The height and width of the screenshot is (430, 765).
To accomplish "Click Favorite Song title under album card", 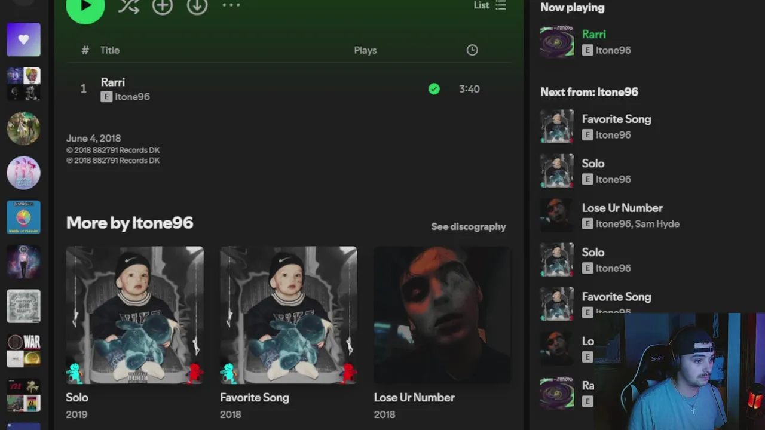I will 255,397.
